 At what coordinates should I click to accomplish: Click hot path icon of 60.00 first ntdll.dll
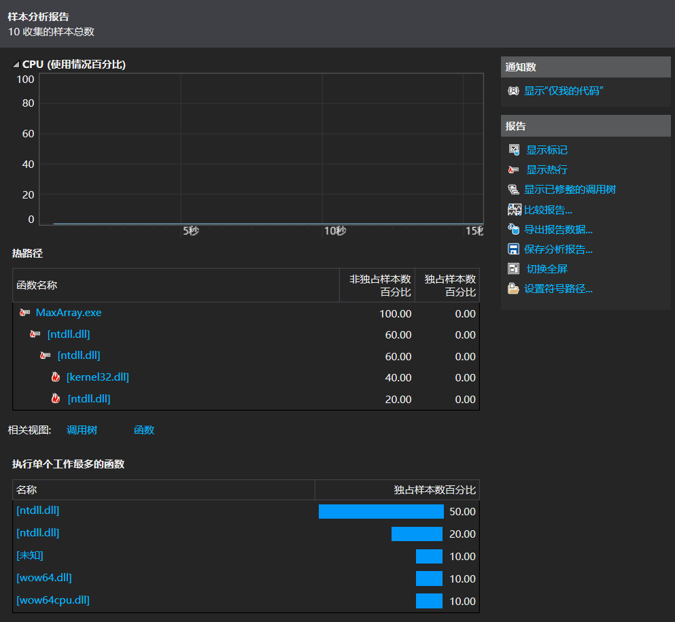click(x=35, y=334)
